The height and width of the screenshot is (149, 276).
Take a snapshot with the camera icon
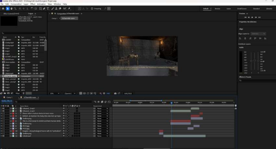tap(115, 93)
